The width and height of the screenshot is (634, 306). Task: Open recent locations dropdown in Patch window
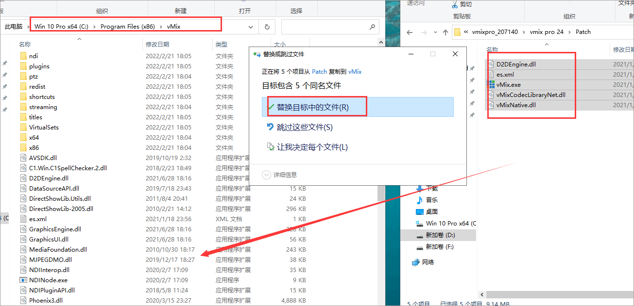(434, 32)
